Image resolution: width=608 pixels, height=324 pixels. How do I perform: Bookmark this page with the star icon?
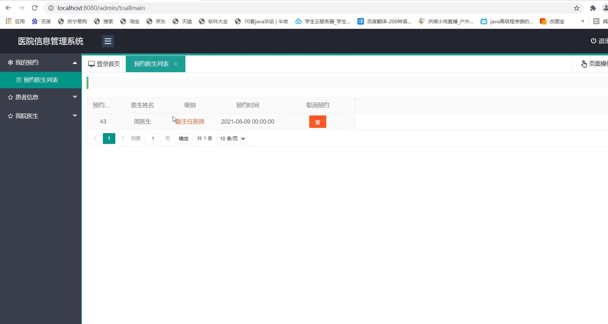(577, 8)
